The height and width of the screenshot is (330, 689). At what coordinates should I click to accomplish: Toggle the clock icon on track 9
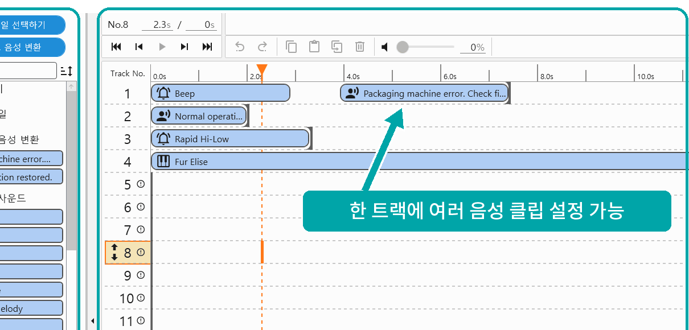[141, 275]
